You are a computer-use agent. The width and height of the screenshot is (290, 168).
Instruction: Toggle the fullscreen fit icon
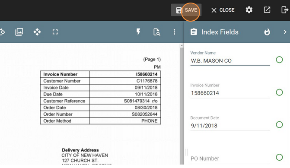[x=55, y=32]
